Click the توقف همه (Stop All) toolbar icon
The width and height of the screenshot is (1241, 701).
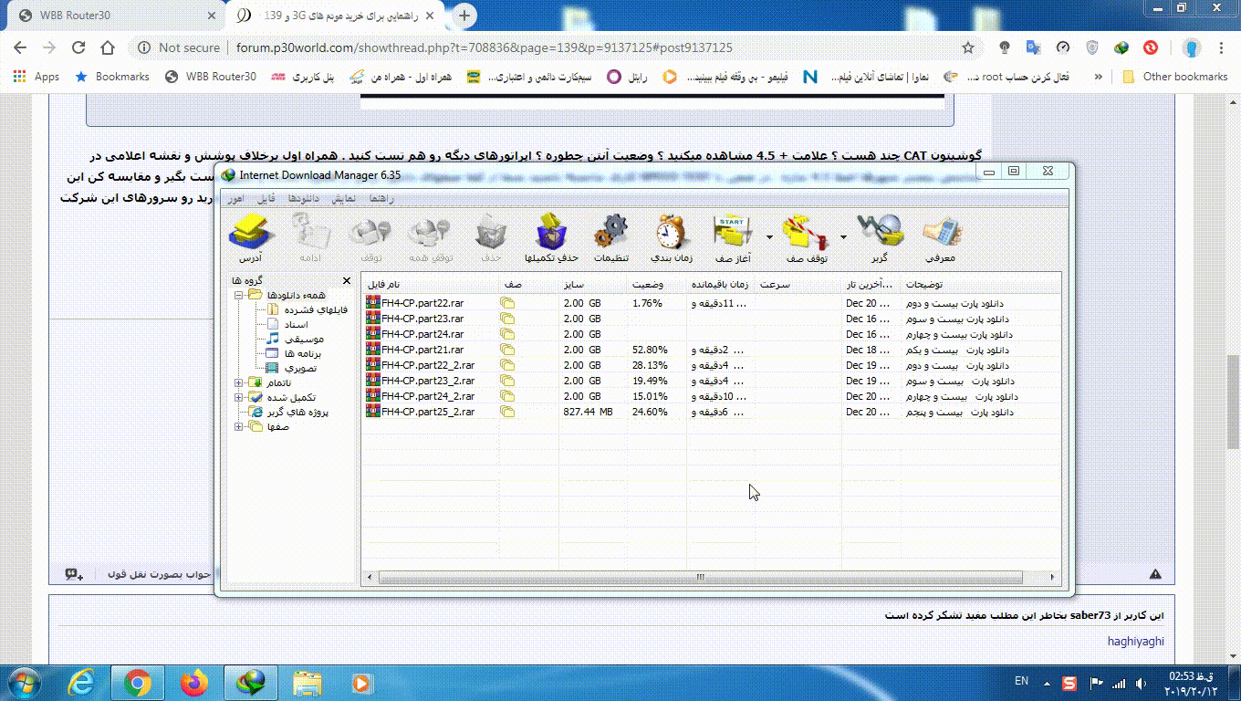pyautogui.click(x=430, y=237)
